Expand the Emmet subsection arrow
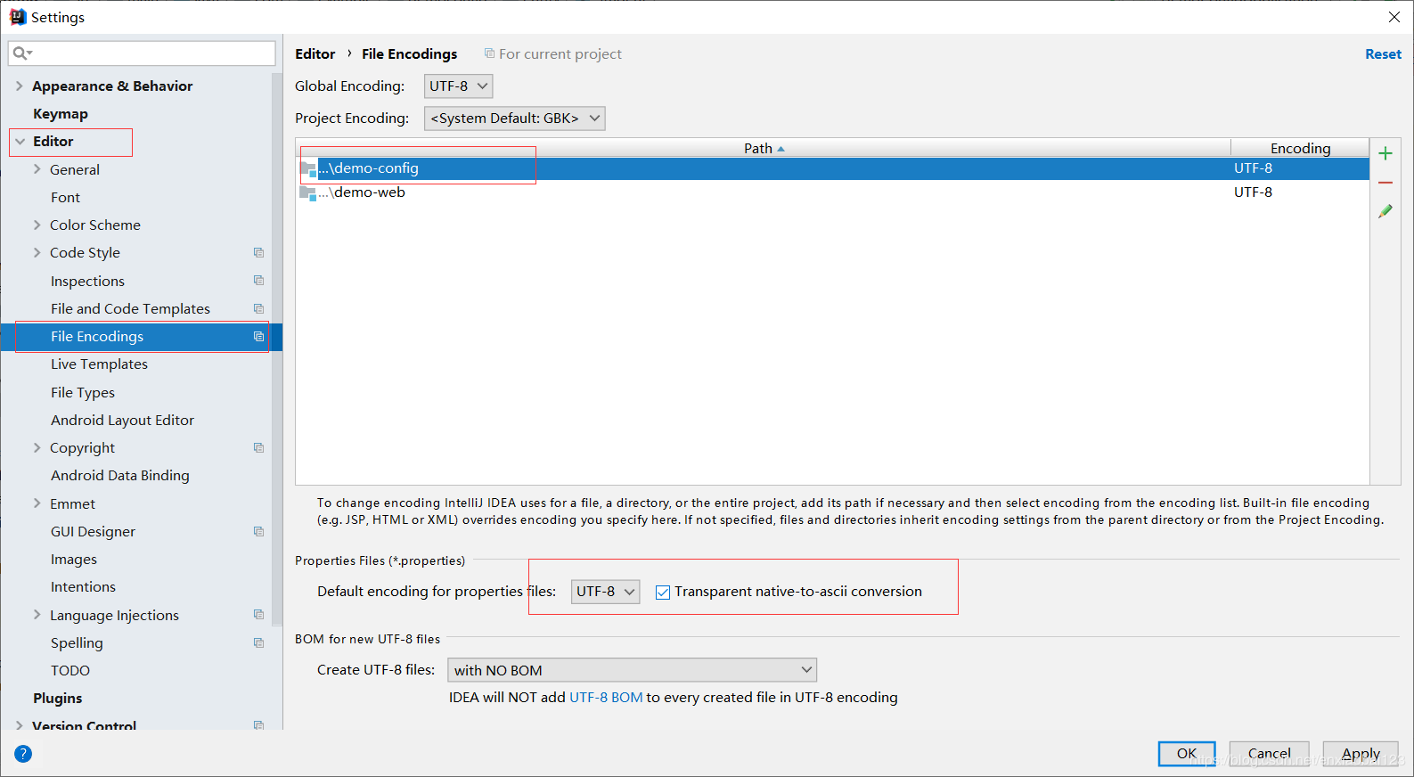 click(x=37, y=503)
